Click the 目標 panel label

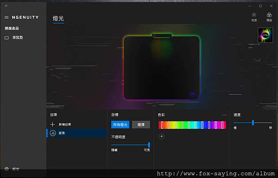point(115,115)
